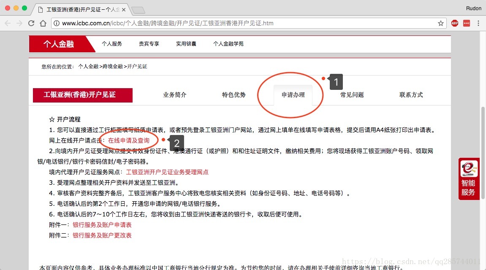The height and width of the screenshot is (270, 486).
Task: View site info icon in address bar
Action: coord(57,23)
